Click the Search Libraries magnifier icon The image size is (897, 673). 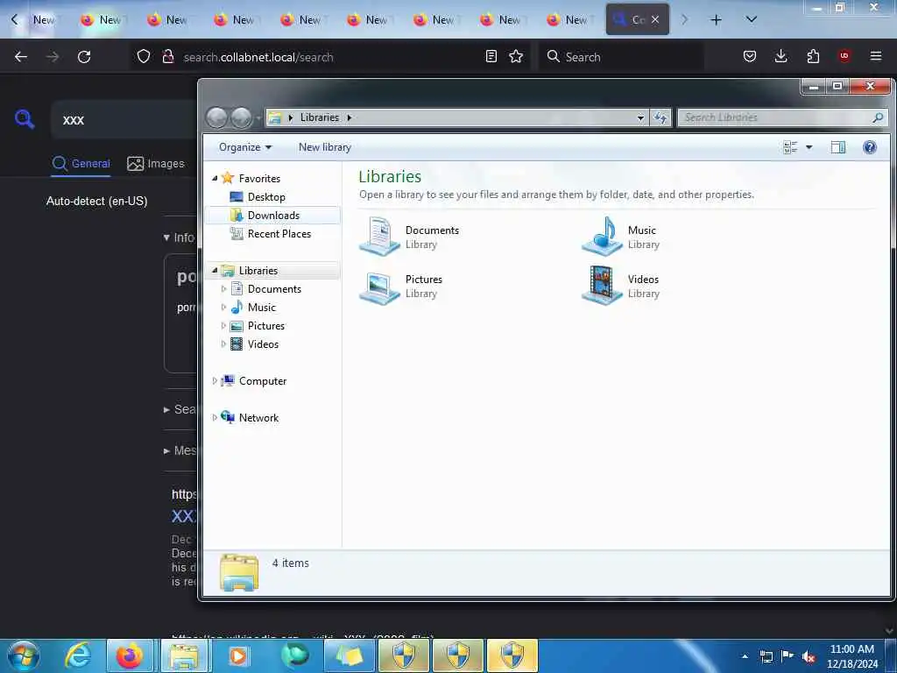(878, 117)
